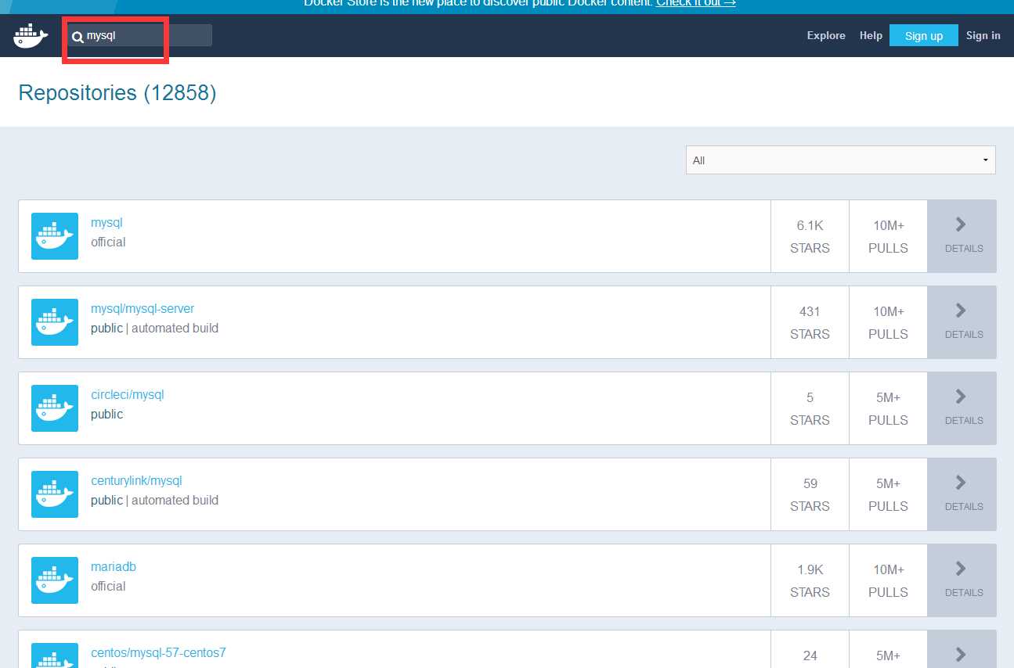This screenshot has width=1014, height=668.
Task: Open DETAILS chevron for mariadb
Action: tap(962, 580)
